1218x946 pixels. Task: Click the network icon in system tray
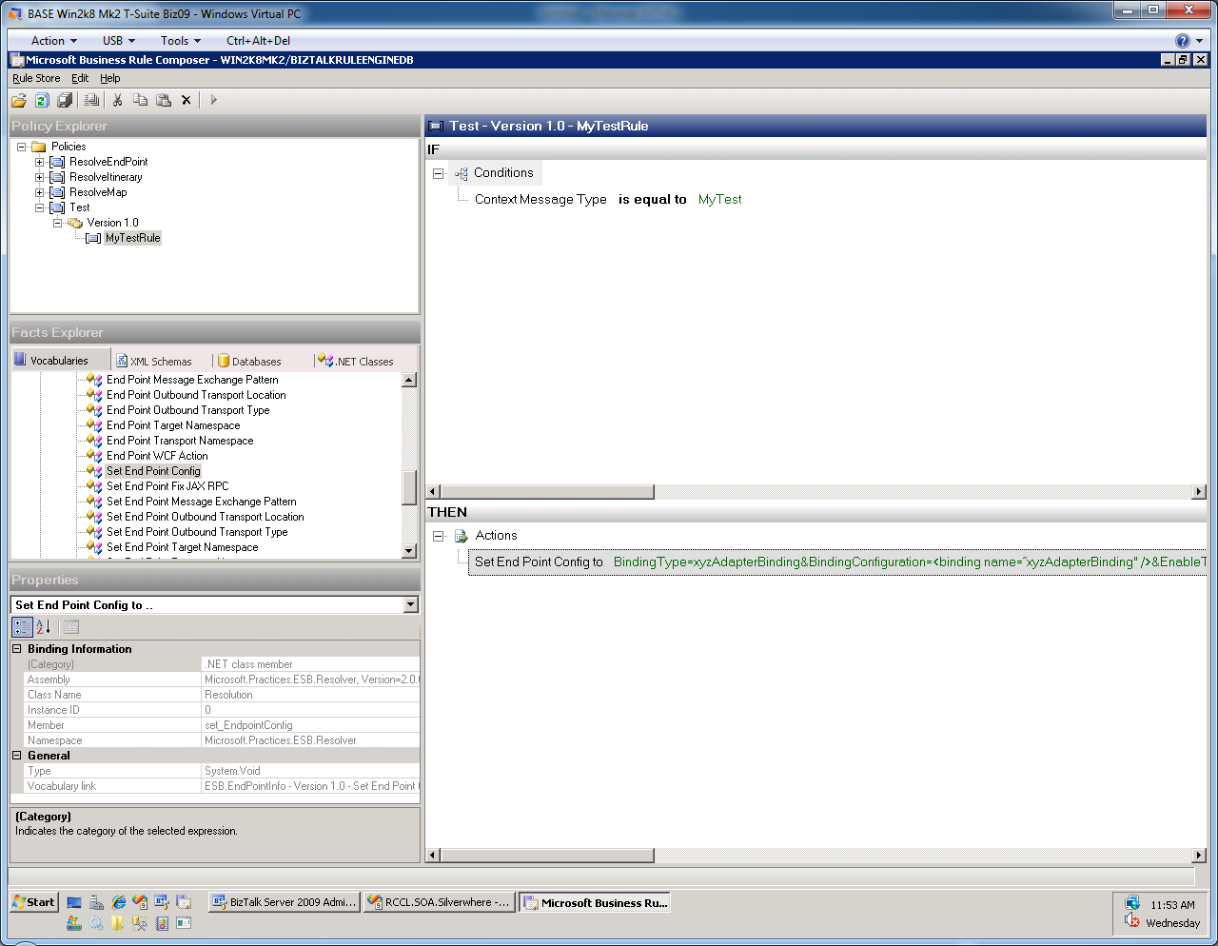click(x=1132, y=903)
